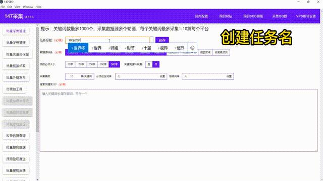Open the Help menu

38,7
